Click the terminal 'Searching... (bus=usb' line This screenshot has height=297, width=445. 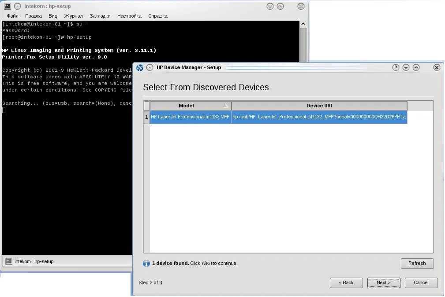(x=67, y=103)
